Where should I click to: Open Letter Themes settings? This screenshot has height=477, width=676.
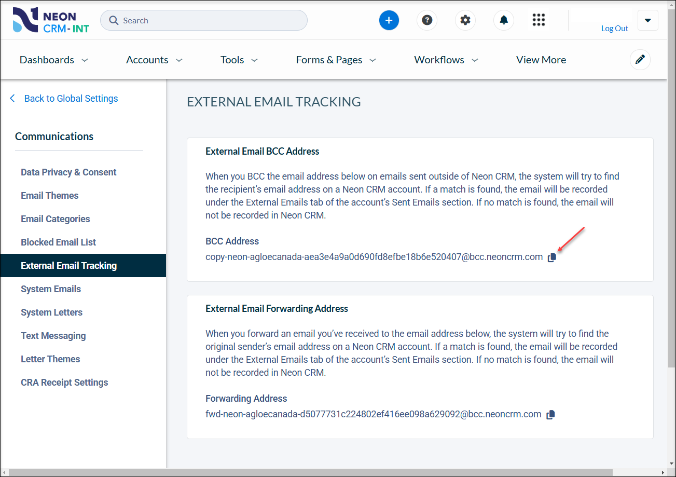[50, 359]
